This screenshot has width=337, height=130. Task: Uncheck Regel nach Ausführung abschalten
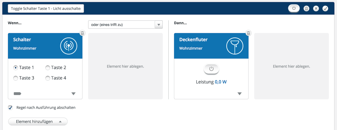pos(10,108)
